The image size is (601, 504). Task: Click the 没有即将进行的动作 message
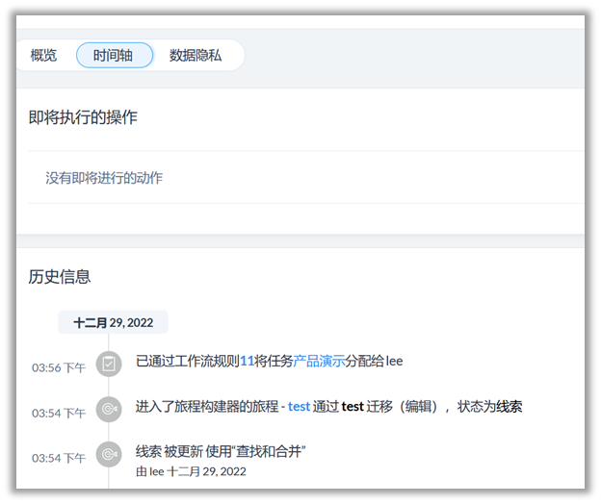(x=104, y=178)
